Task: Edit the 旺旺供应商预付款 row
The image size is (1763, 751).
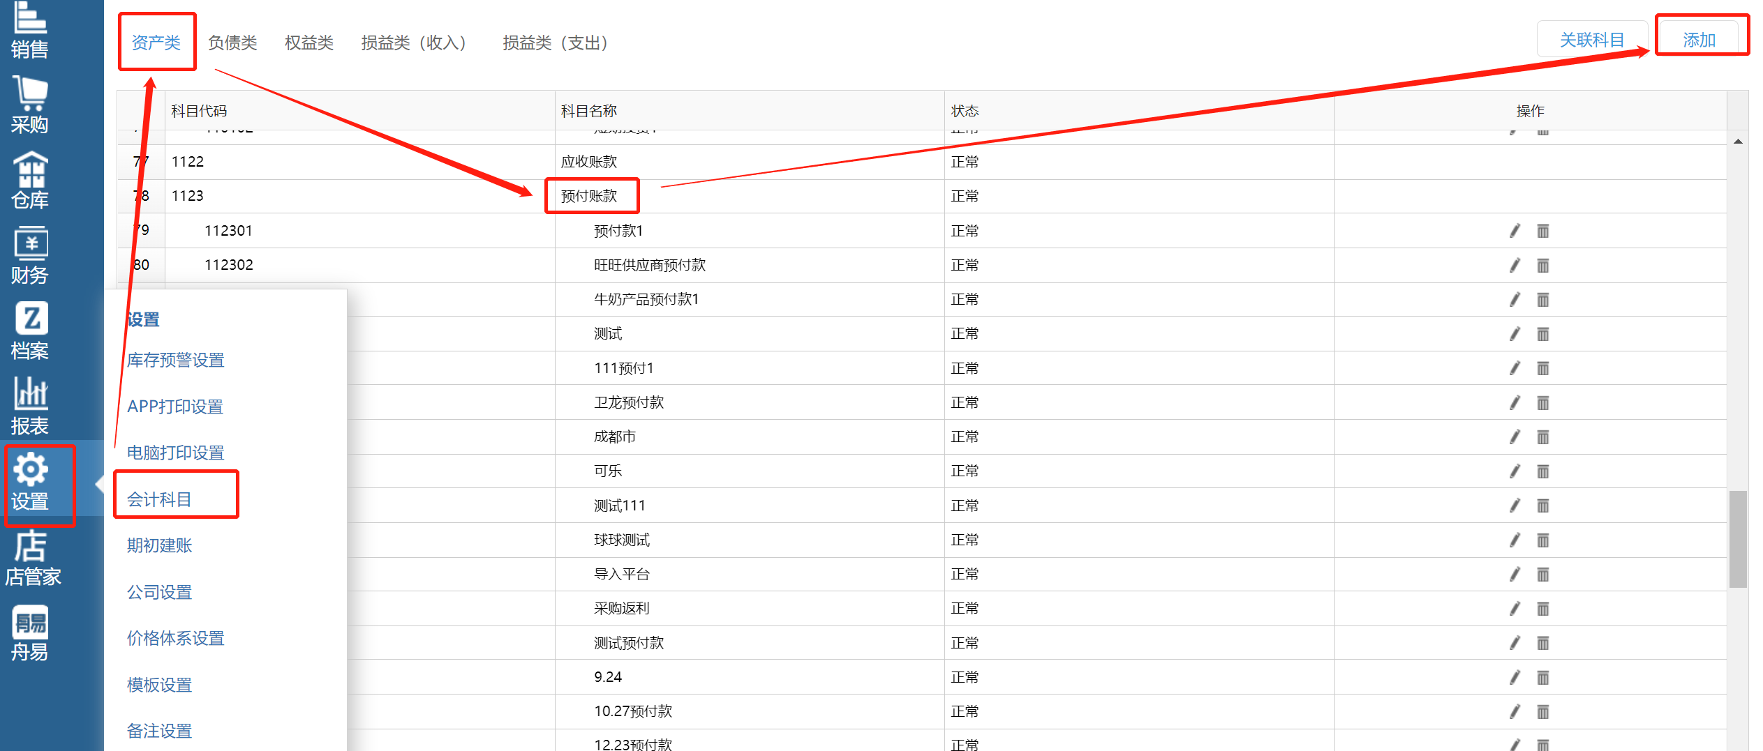Action: [x=1515, y=265]
